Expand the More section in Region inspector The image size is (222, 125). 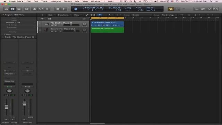(5, 34)
